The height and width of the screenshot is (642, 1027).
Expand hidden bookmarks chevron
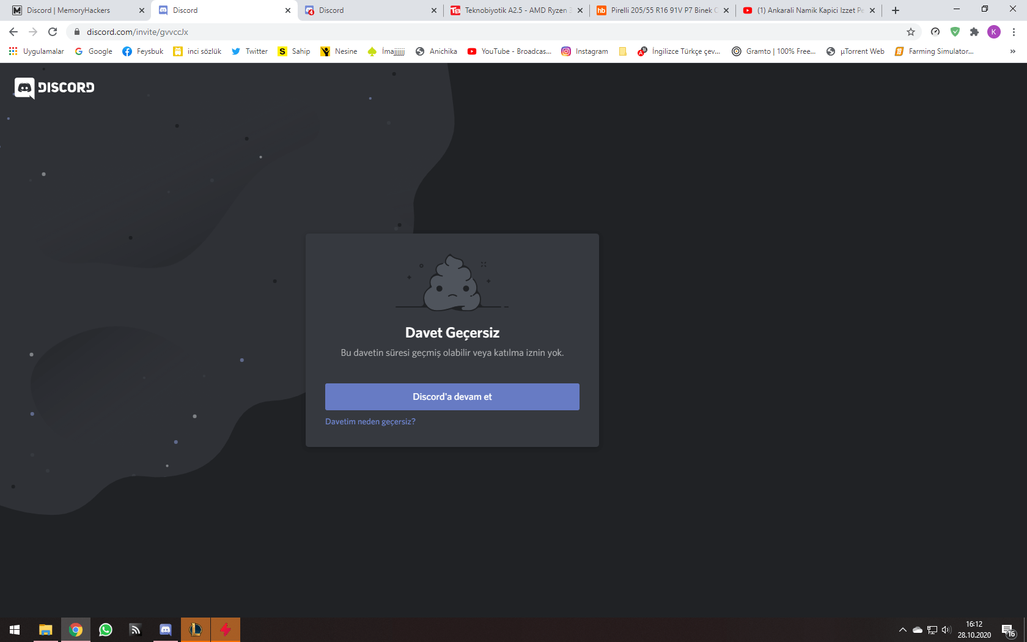coord(1013,51)
